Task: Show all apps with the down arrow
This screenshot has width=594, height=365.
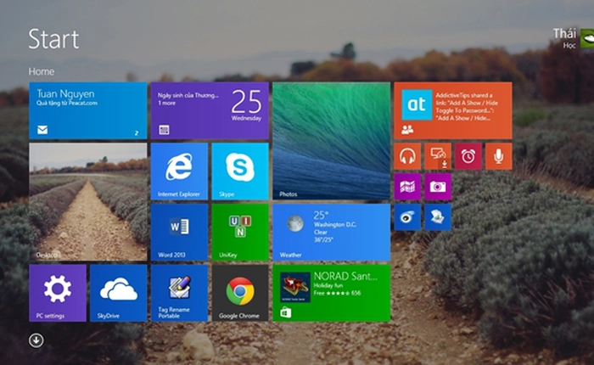Action: coord(36,340)
